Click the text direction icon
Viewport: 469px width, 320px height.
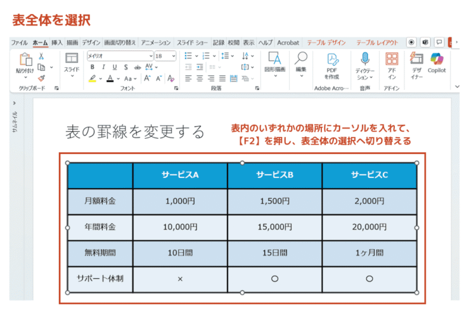coord(245,56)
